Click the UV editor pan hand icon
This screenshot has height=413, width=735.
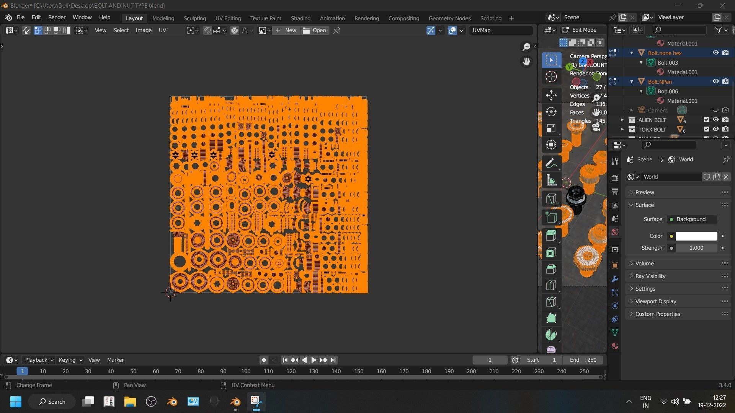pyautogui.click(x=526, y=62)
